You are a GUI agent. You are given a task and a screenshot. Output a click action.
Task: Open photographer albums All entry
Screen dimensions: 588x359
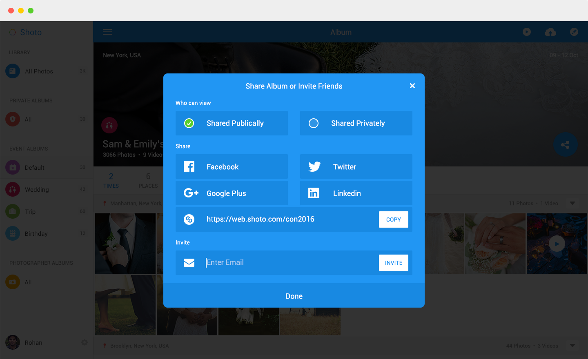pos(47,282)
